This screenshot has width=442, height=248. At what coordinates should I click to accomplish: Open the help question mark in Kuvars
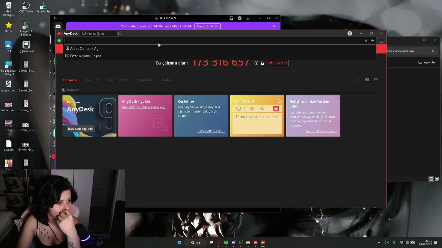pos(240,18)
